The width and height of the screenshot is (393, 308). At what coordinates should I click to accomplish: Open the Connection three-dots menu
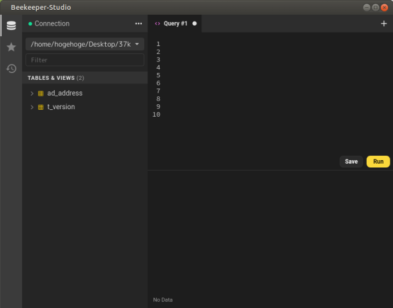[138, 24]
